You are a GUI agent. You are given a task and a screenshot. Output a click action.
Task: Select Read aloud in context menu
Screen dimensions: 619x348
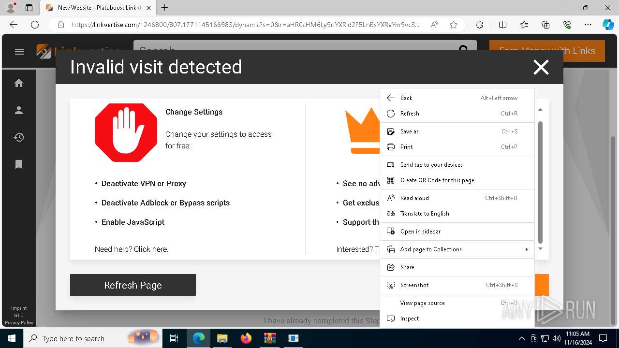pyautogui.click(x=457, y=198)
